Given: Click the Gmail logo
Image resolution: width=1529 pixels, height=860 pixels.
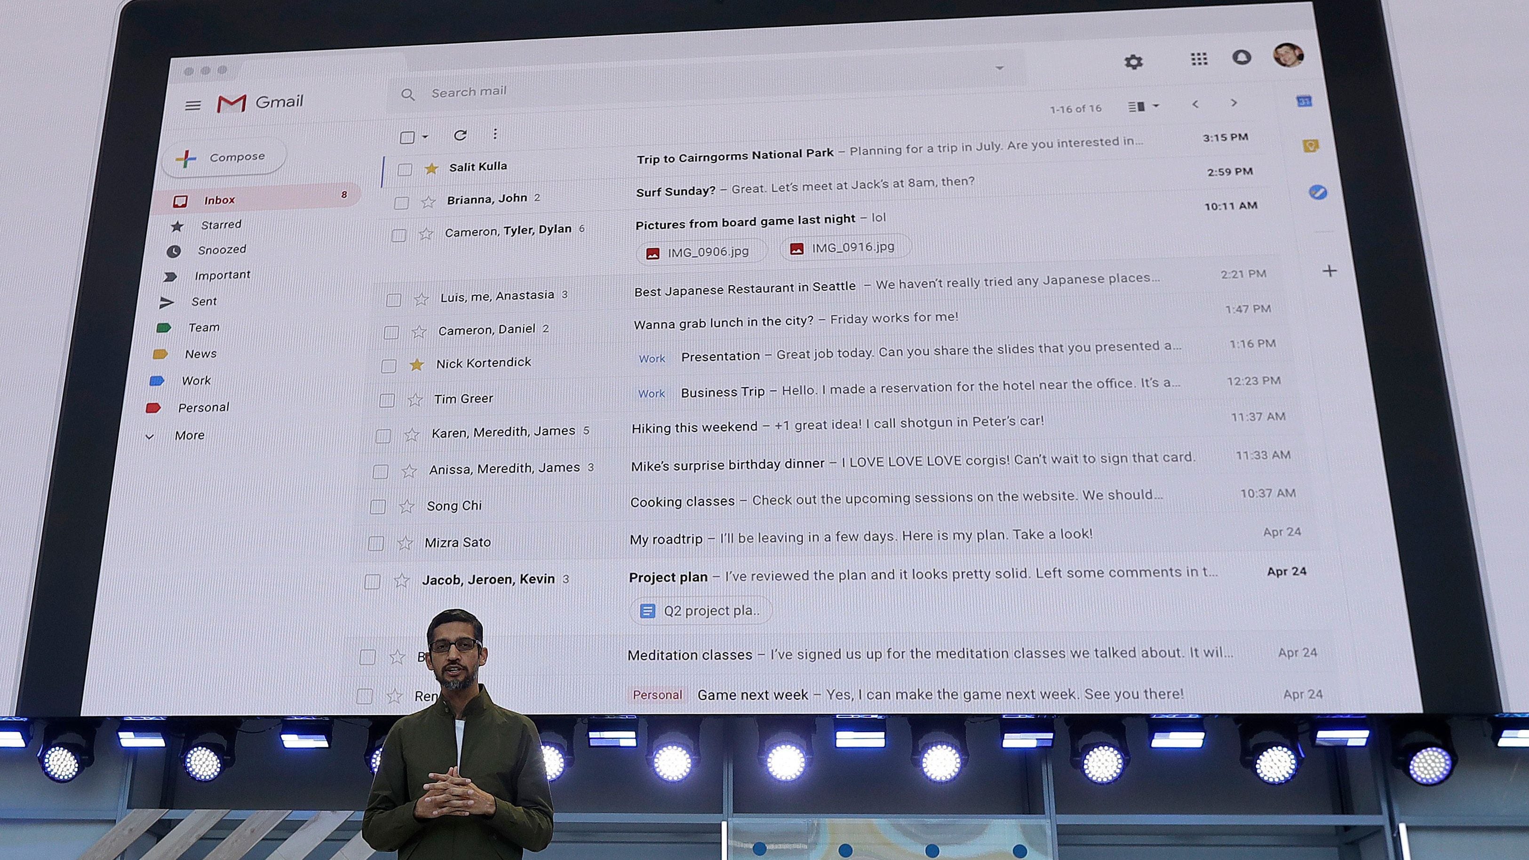Looking at the screenshot, I should 259,103.
